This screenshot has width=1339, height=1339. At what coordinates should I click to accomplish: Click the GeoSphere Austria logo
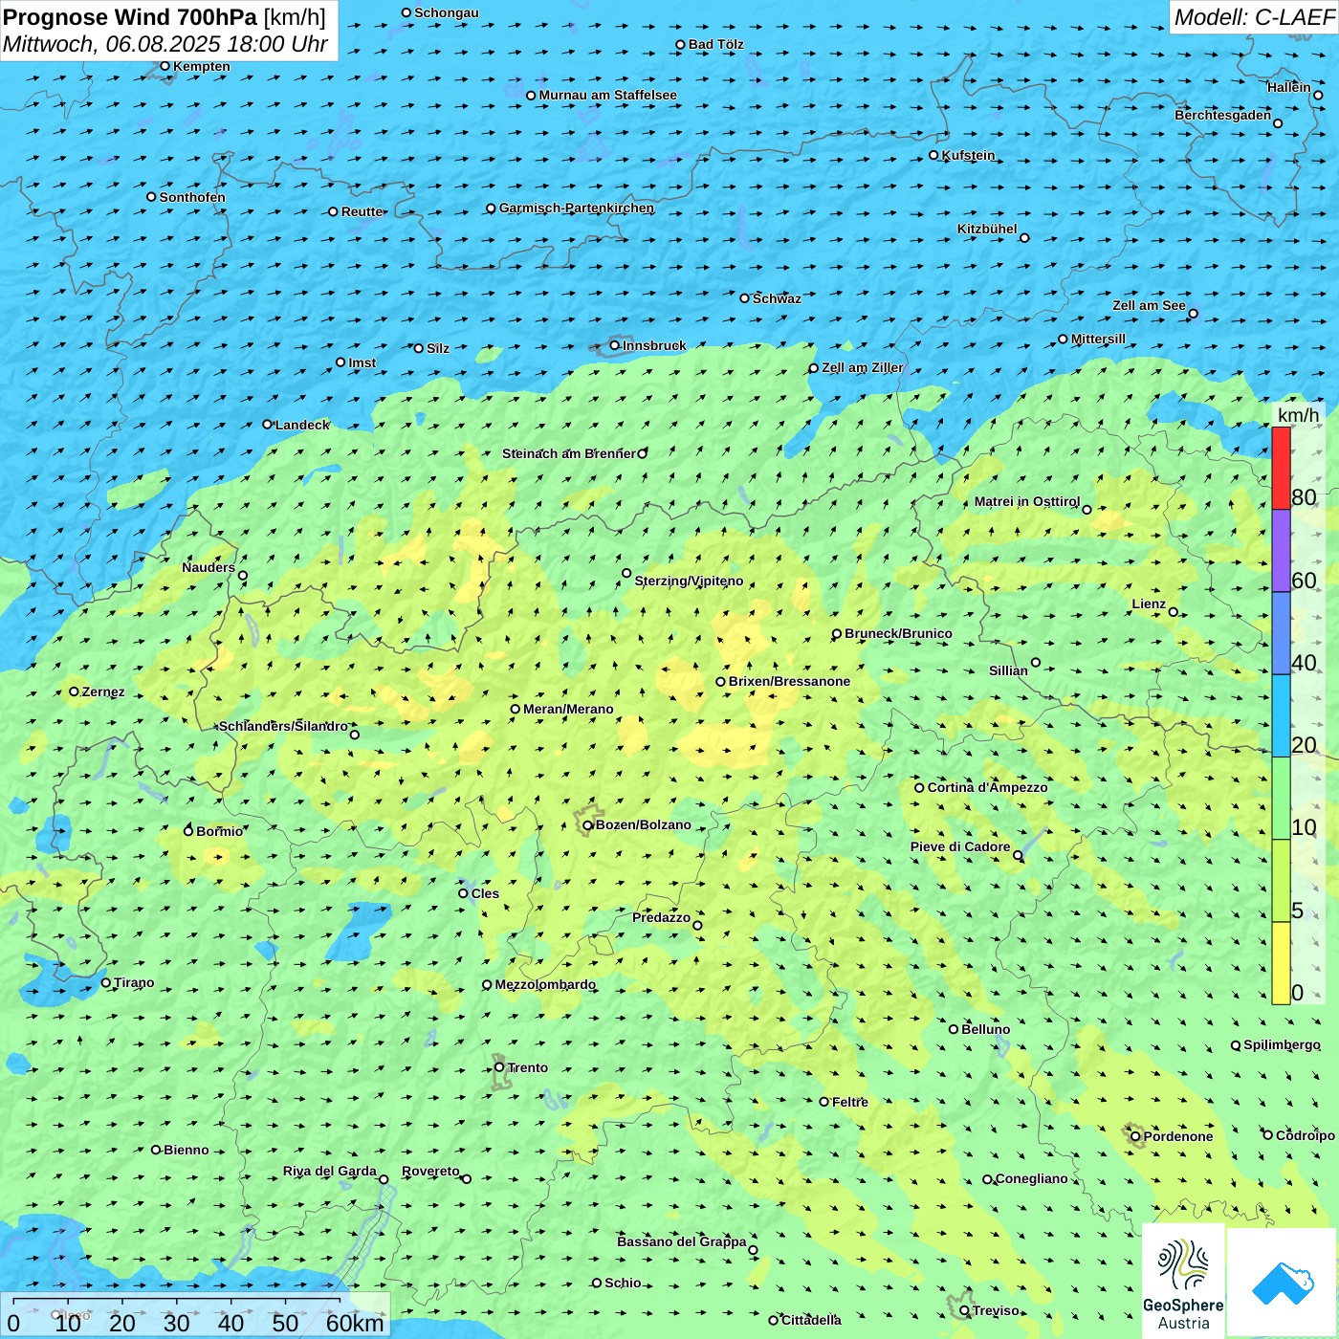coord(1183,1282)
